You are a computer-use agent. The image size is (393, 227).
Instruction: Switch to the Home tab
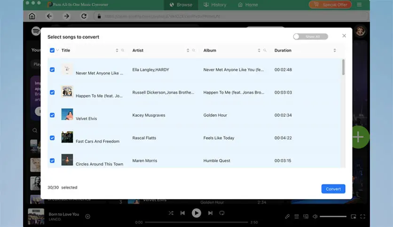pos(248,5)
